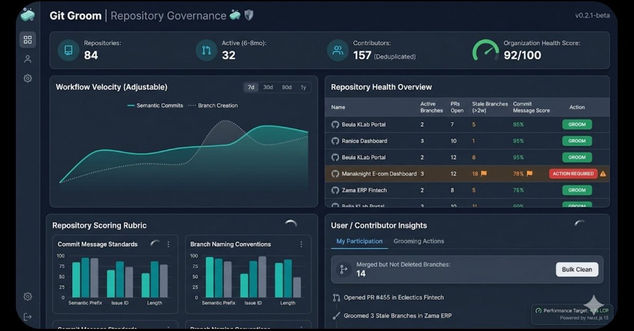Screen dimensions: 634x331
Task: Open the dashboard grid icon in sidebar
Action: point(27,40)
